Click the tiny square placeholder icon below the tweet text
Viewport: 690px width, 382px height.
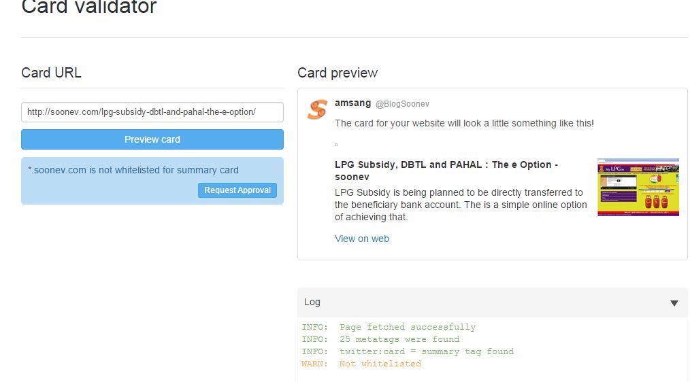[336, 145]
